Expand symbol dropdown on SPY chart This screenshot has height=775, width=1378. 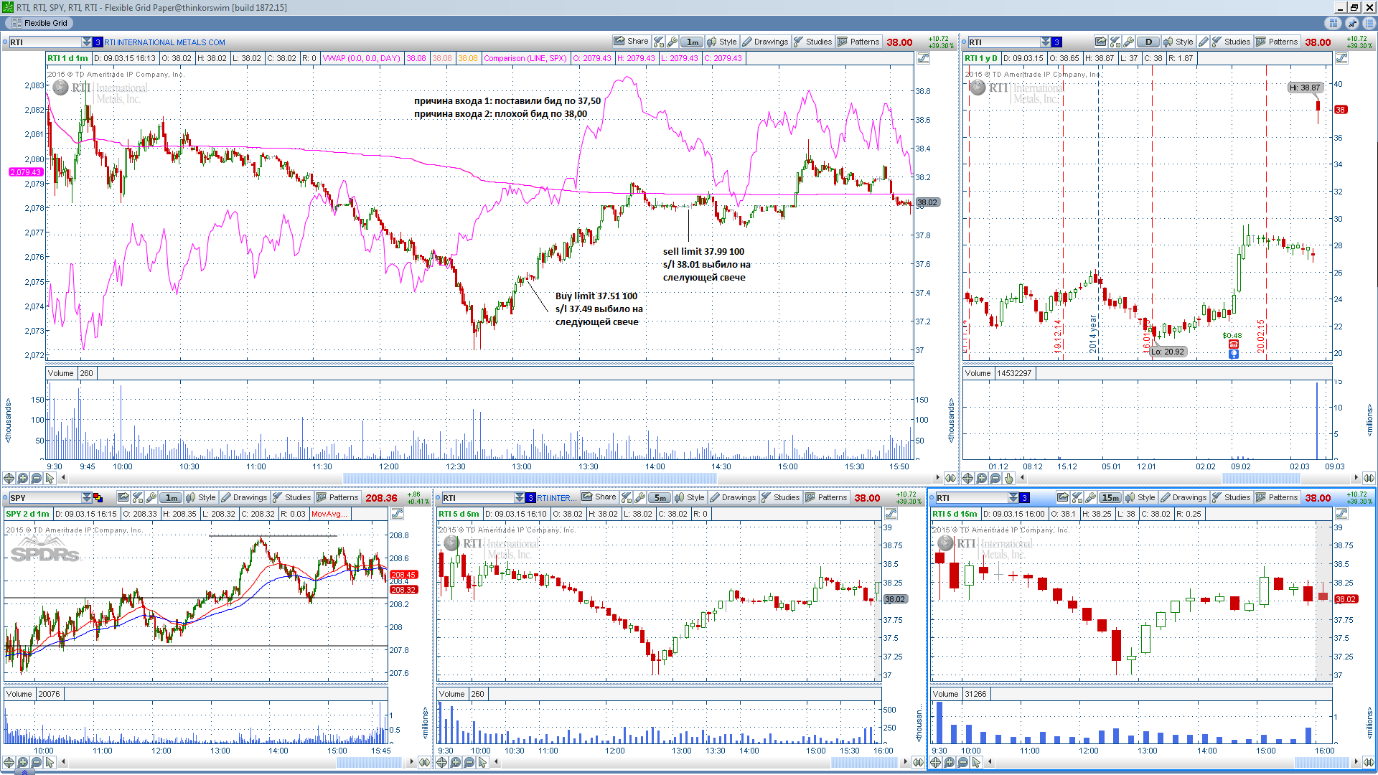[x=87, y=497]
